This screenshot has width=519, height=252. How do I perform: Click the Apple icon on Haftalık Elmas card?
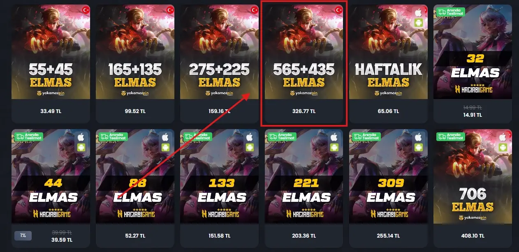pos(419,13)
